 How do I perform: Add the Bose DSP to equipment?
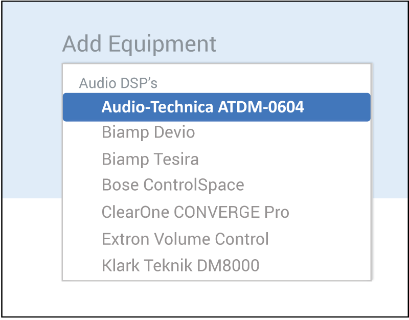click(x=173, y=185)
